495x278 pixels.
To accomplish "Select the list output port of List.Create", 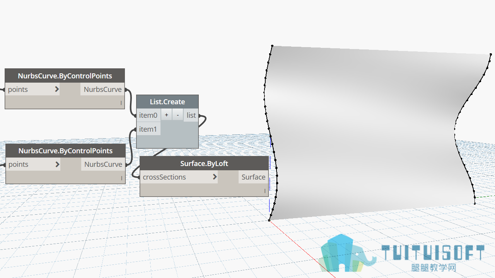I will (191, 115).
